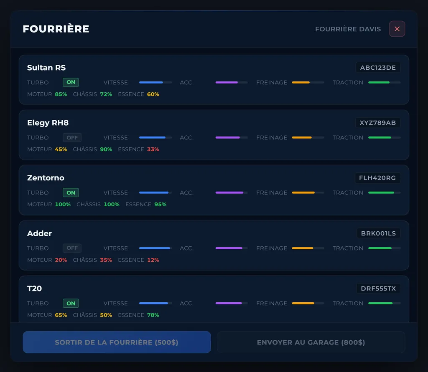The height and width of the screenshot is (372, 428).
Task: Click the DRF555TX license plate
Action: pyautogui.click(x=378, y=288)
